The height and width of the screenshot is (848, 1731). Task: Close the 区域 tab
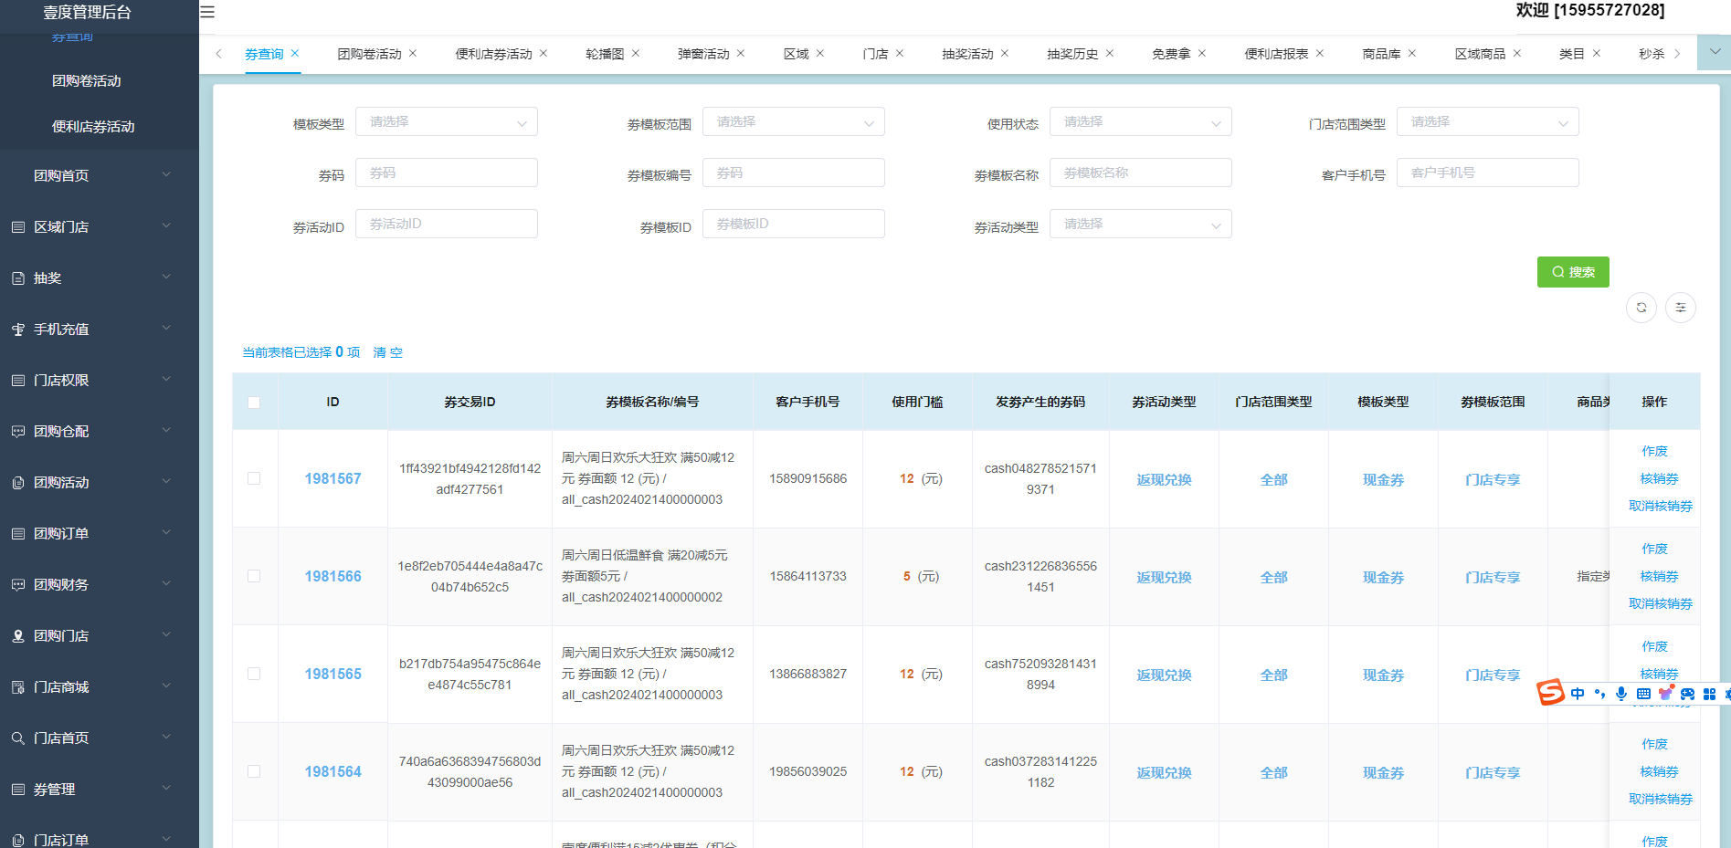[x=820, y=53]
